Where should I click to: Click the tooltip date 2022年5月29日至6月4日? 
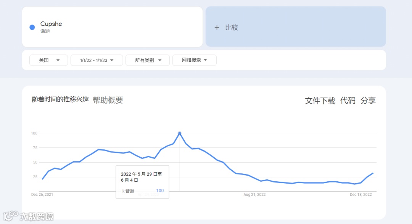click(142, 177)
